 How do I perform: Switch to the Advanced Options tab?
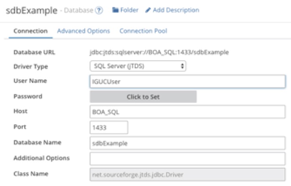[x=84, y=31]
